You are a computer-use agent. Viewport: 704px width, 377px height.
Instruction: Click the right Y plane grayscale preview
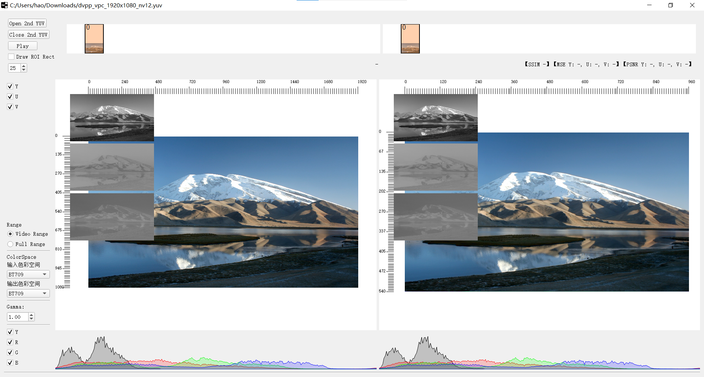[436, 117]
